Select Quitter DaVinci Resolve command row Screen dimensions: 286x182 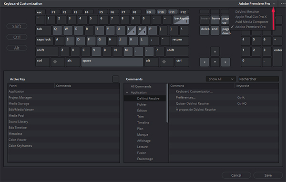pyautogui.click(x=224, y=103)
